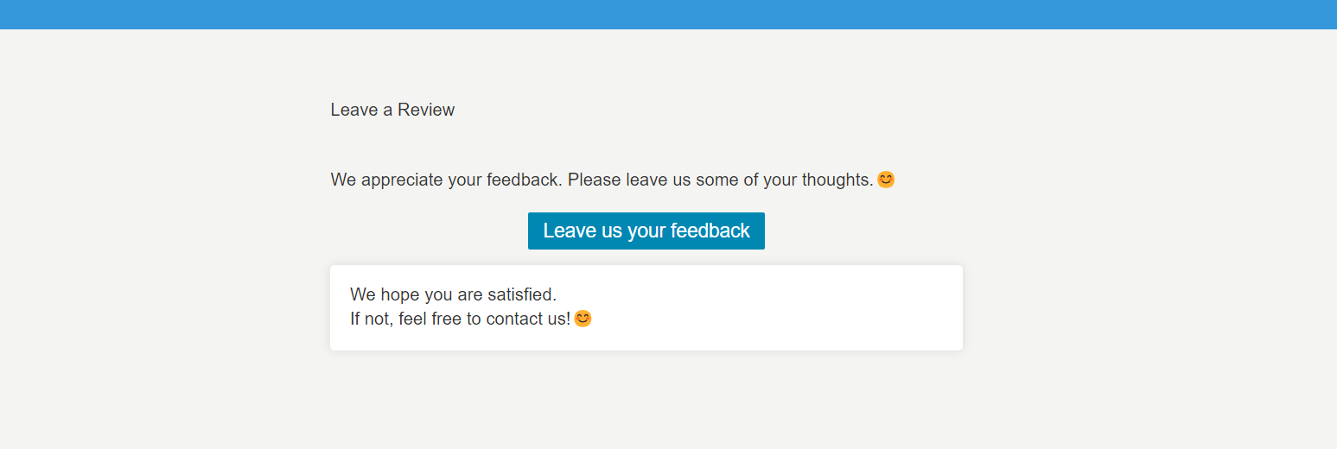Viewport: 1337px width, 449px height.
Task: Click the "We hope you are satisfied." line
Action: point(454,295)
